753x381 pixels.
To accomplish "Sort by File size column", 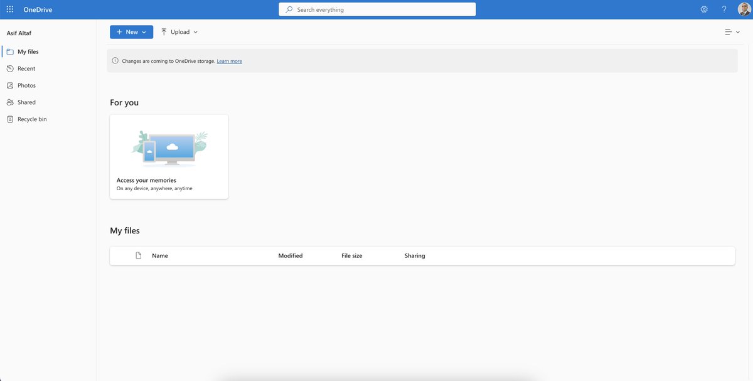I will click(x=352, y=255).
